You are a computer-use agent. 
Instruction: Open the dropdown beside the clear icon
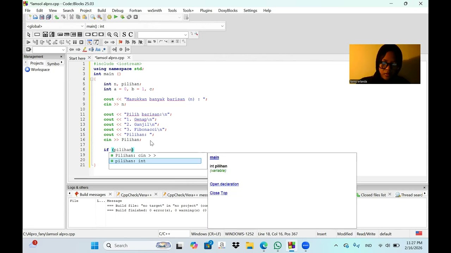pos(63,50)
